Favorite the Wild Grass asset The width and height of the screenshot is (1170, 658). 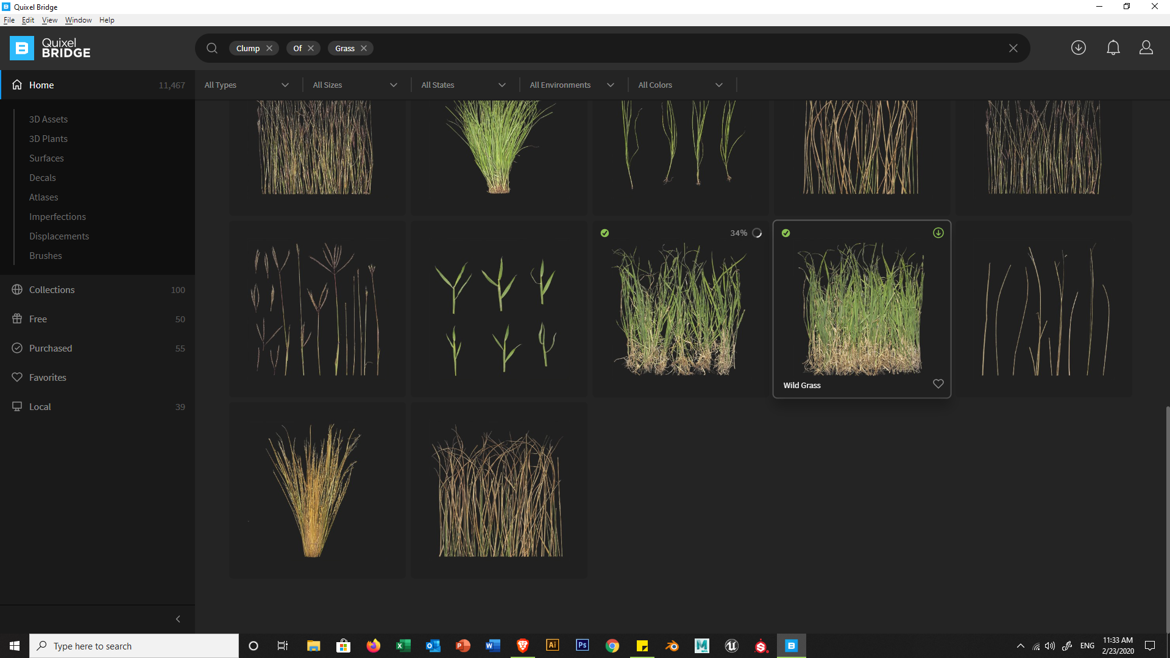coord(938,384)
